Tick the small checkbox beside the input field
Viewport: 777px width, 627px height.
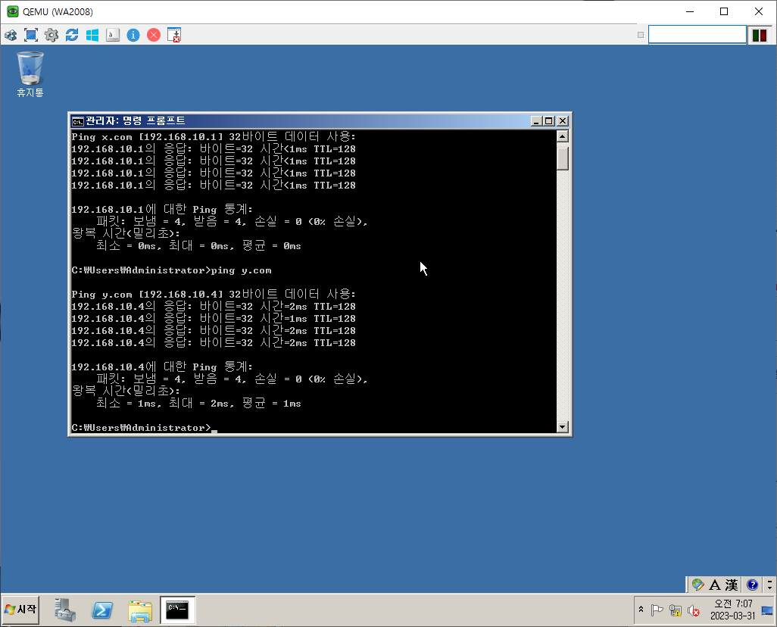pos(641,35)
